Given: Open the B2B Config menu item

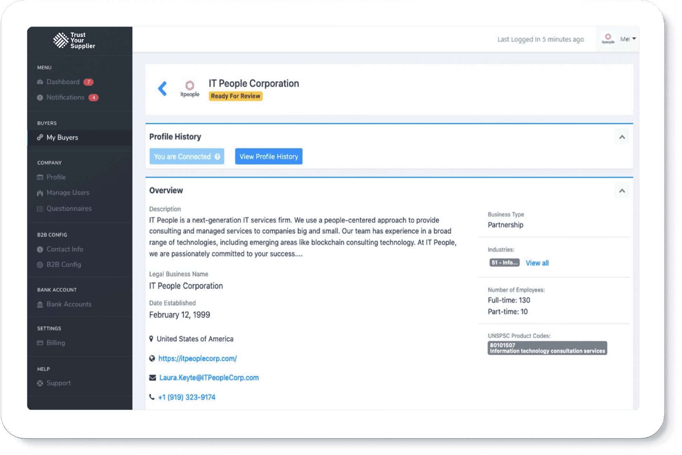Looking at the screenshot, I should [x=64, y=265].
